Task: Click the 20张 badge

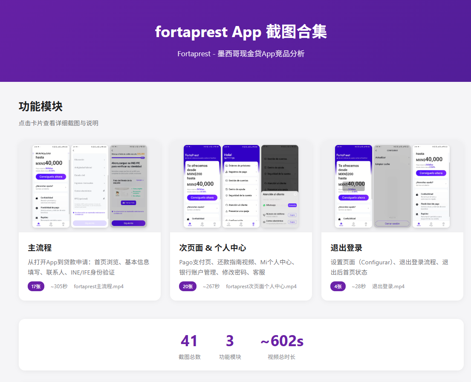Action: [188, 286]
